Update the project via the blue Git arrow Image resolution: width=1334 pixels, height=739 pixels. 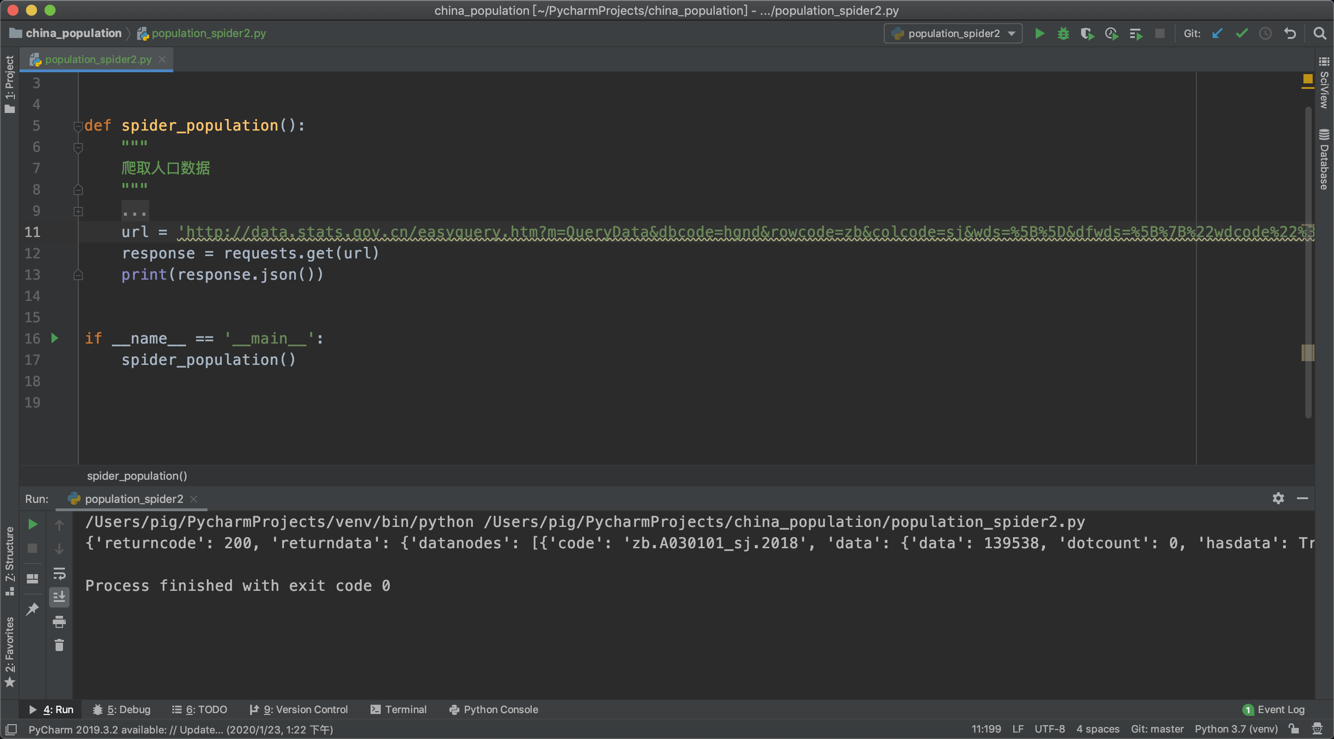tap(1217, 34)
